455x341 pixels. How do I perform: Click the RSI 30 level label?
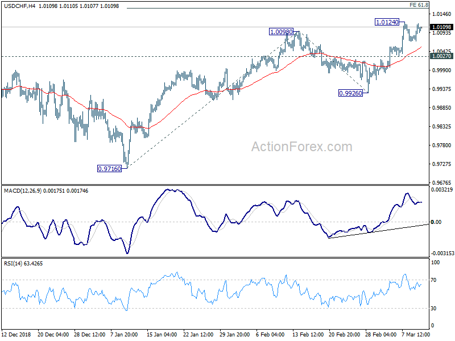pos(433,309)
